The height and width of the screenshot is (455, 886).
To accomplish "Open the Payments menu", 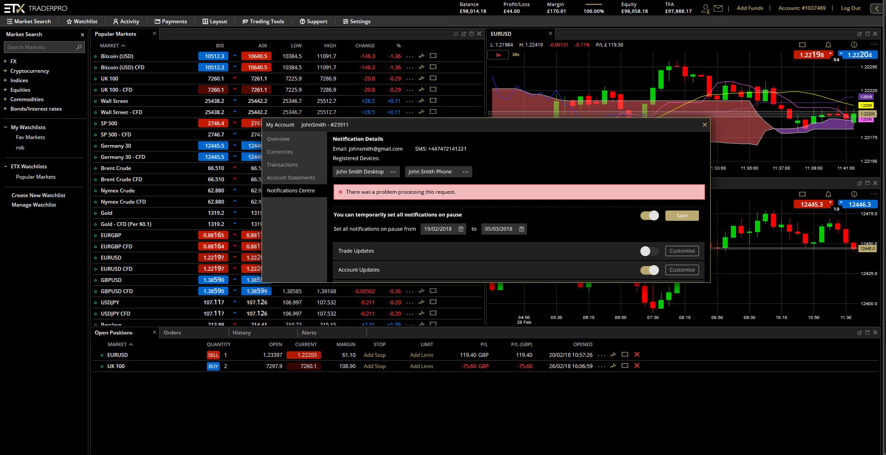I will [171, 22].
